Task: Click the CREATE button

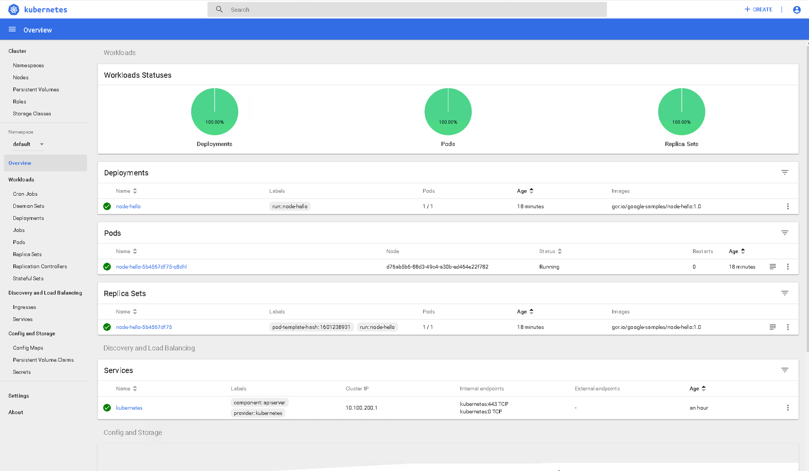Action: (758, 9)
